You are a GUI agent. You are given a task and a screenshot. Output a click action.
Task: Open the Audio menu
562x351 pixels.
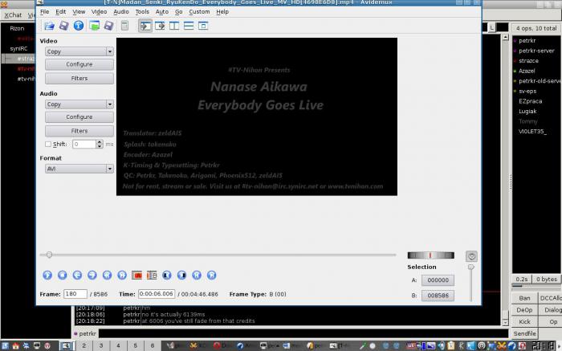click(121, 12)
